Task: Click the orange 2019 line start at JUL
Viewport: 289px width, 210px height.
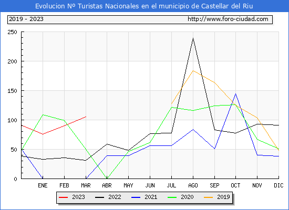Action: pos(171,104)
